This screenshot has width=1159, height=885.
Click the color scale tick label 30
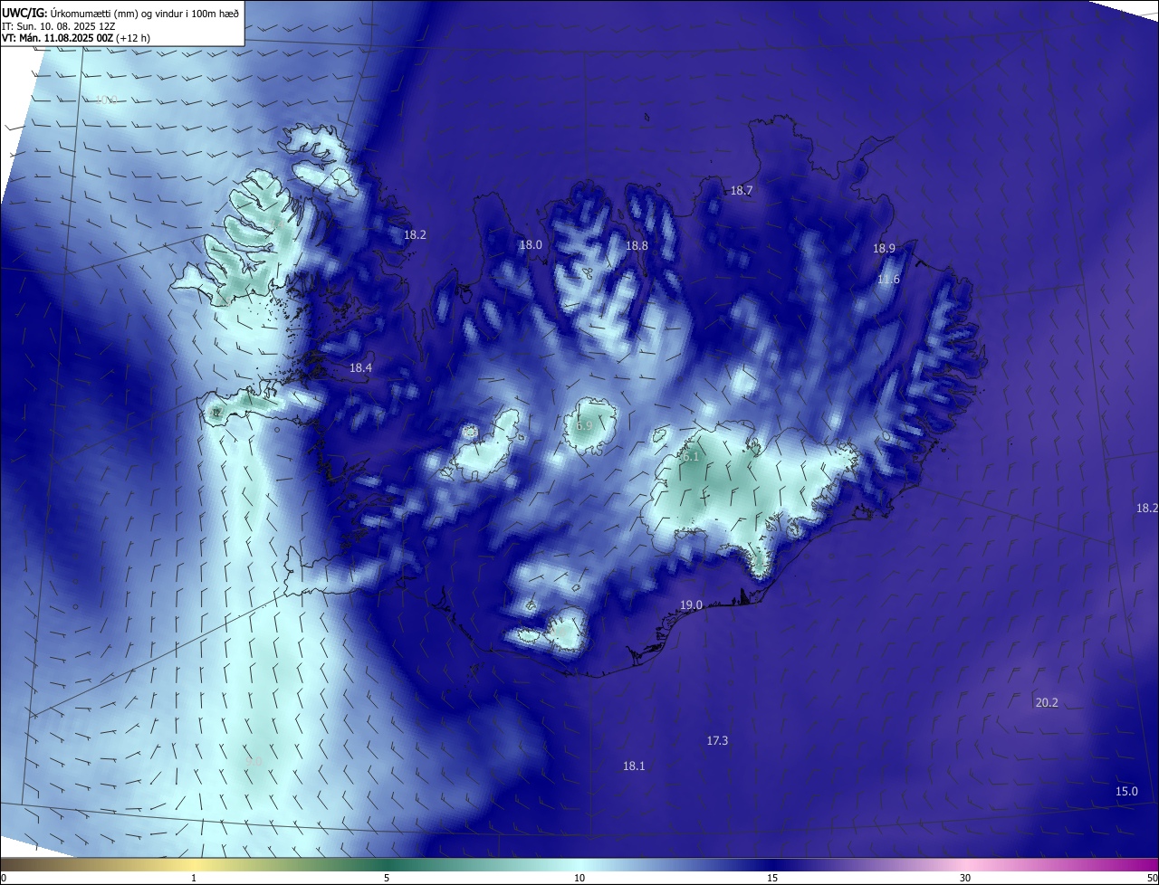pos(965,878)
